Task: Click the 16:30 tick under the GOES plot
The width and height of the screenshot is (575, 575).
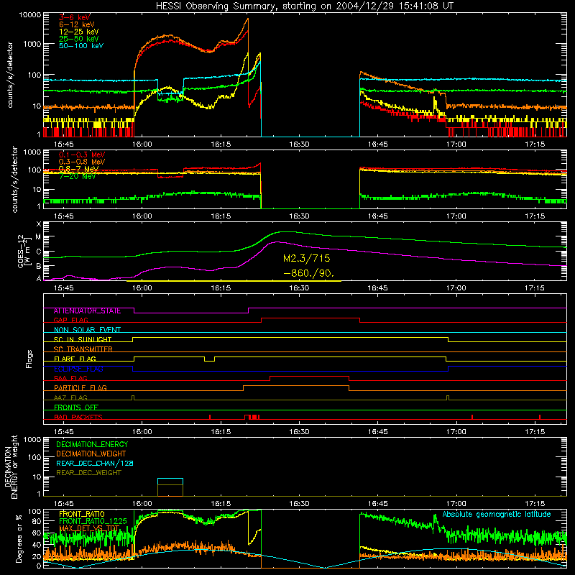Action: 299,288
